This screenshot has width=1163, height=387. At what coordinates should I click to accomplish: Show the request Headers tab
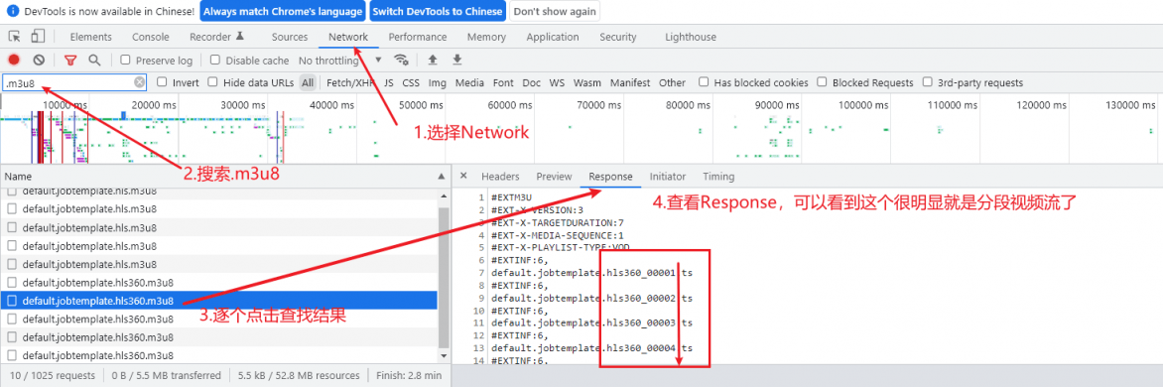click(500, 177)
